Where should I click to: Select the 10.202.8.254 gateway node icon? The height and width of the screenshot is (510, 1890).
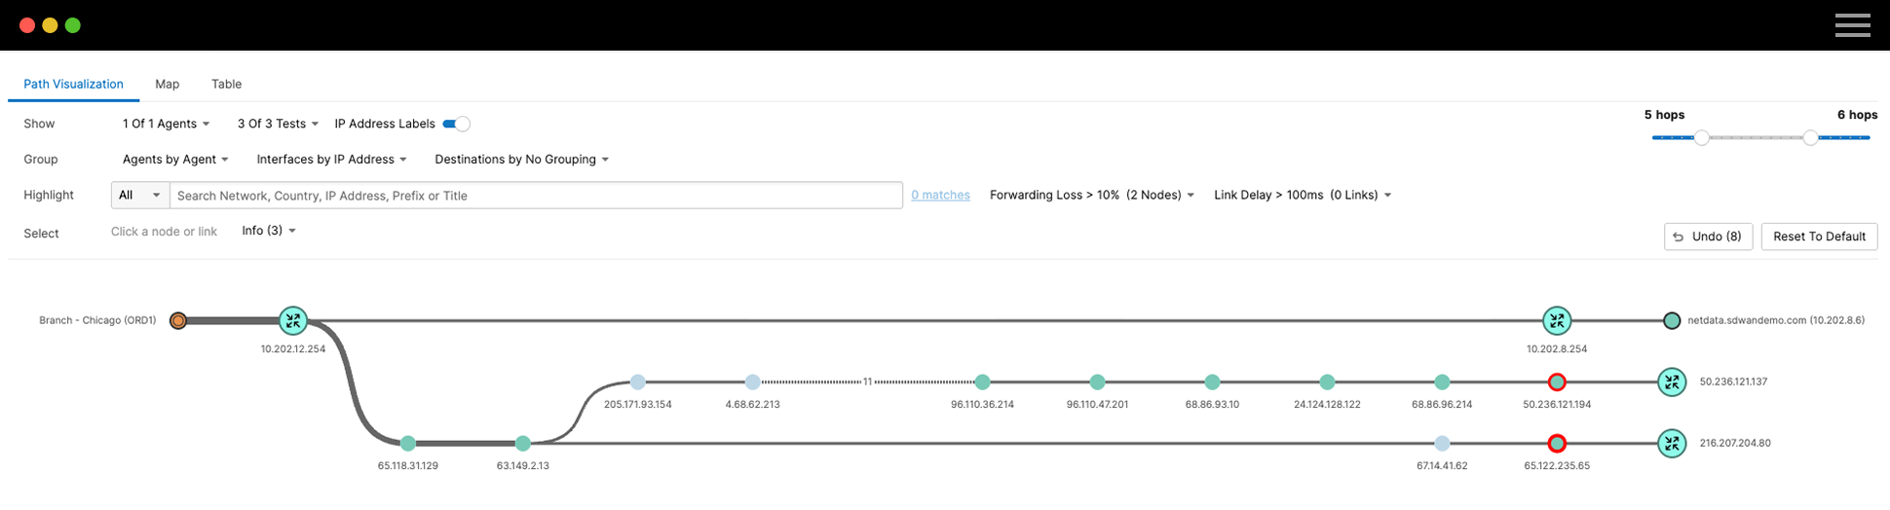pos(1556,320)
